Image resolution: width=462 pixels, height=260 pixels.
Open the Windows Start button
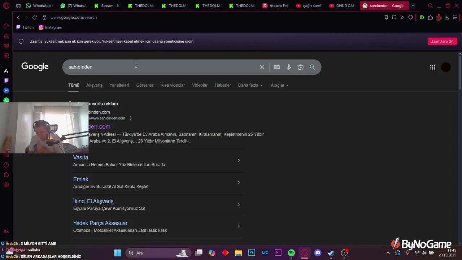click(x=118, y=253)
